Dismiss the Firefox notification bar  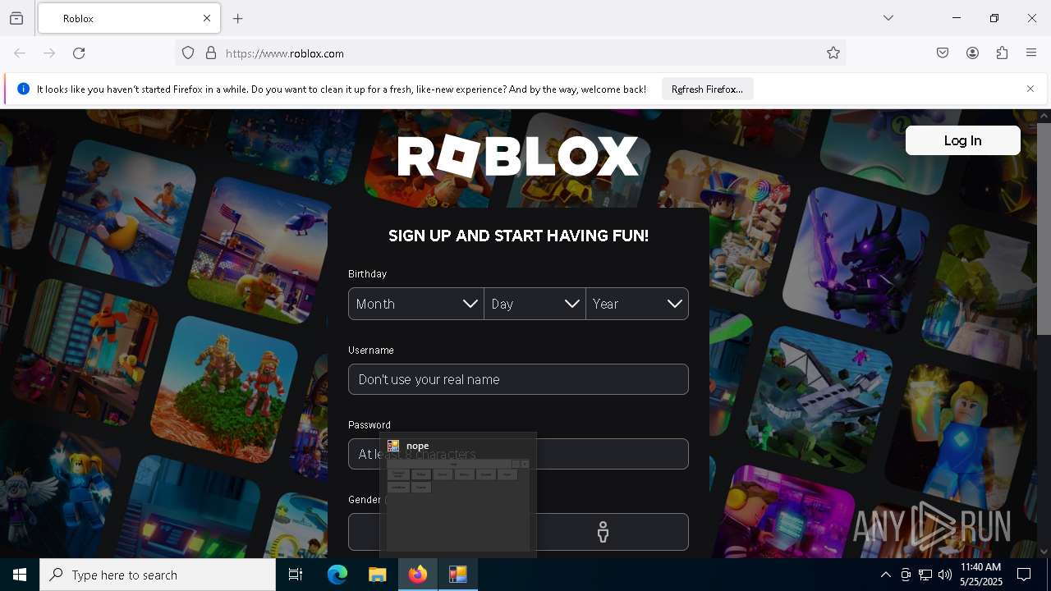(1030, 89)
